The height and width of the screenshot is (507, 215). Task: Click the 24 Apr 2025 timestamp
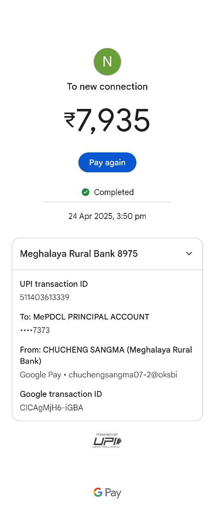tap(107, 216)
